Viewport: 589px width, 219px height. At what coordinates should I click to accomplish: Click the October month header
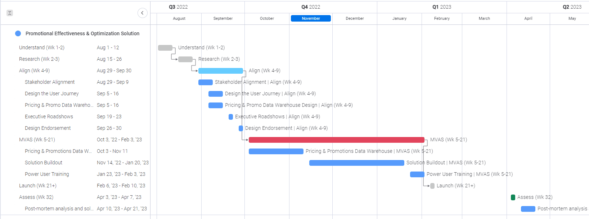(x=267, y=18)
